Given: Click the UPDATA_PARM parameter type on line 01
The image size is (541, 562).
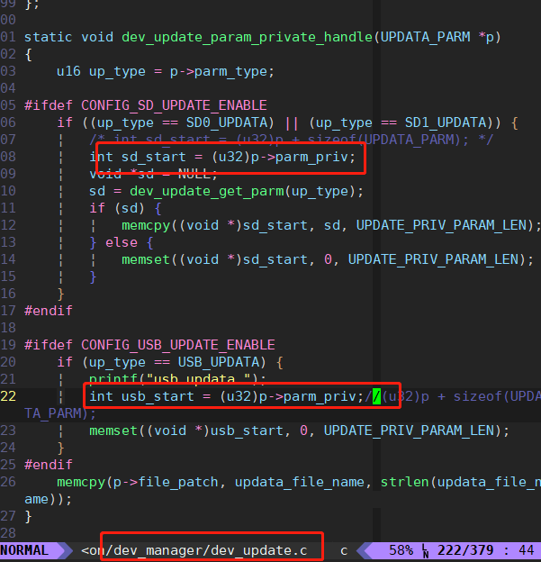Looking at the screenshot, I should pyautogui.click(x=425, y=37).
